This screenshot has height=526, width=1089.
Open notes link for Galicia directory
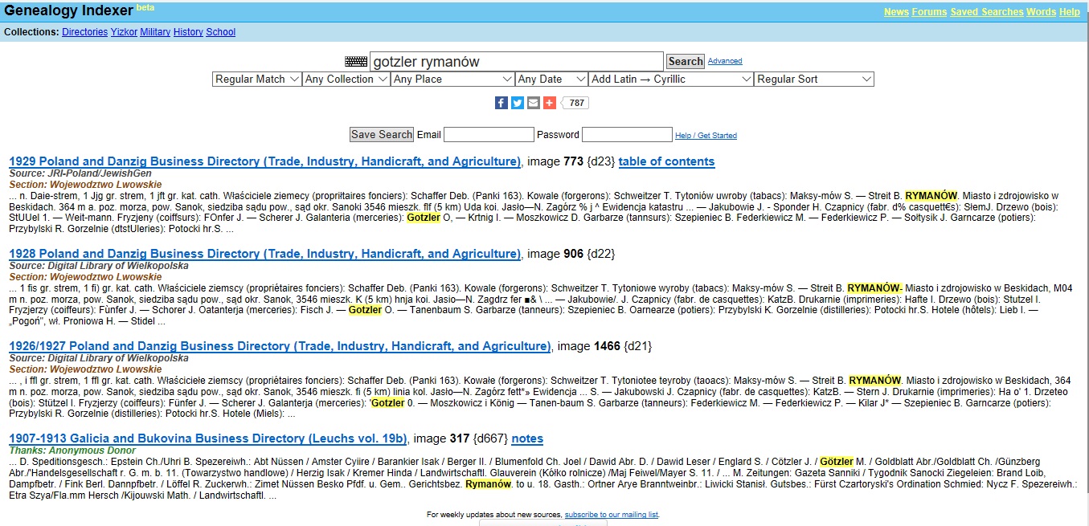click(x=527, y=438)
